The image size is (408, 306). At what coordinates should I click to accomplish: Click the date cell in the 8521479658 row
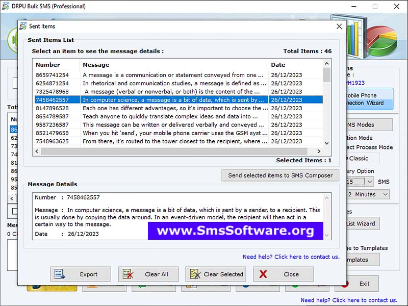pos(287,133)
